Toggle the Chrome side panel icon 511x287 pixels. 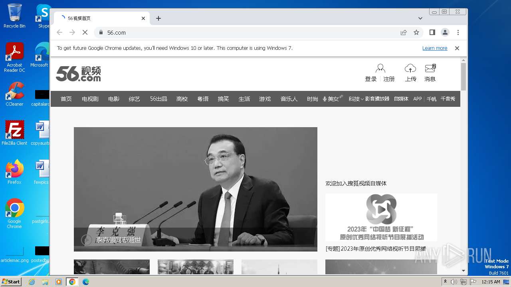pyautogui.click(x=432, y=32)
